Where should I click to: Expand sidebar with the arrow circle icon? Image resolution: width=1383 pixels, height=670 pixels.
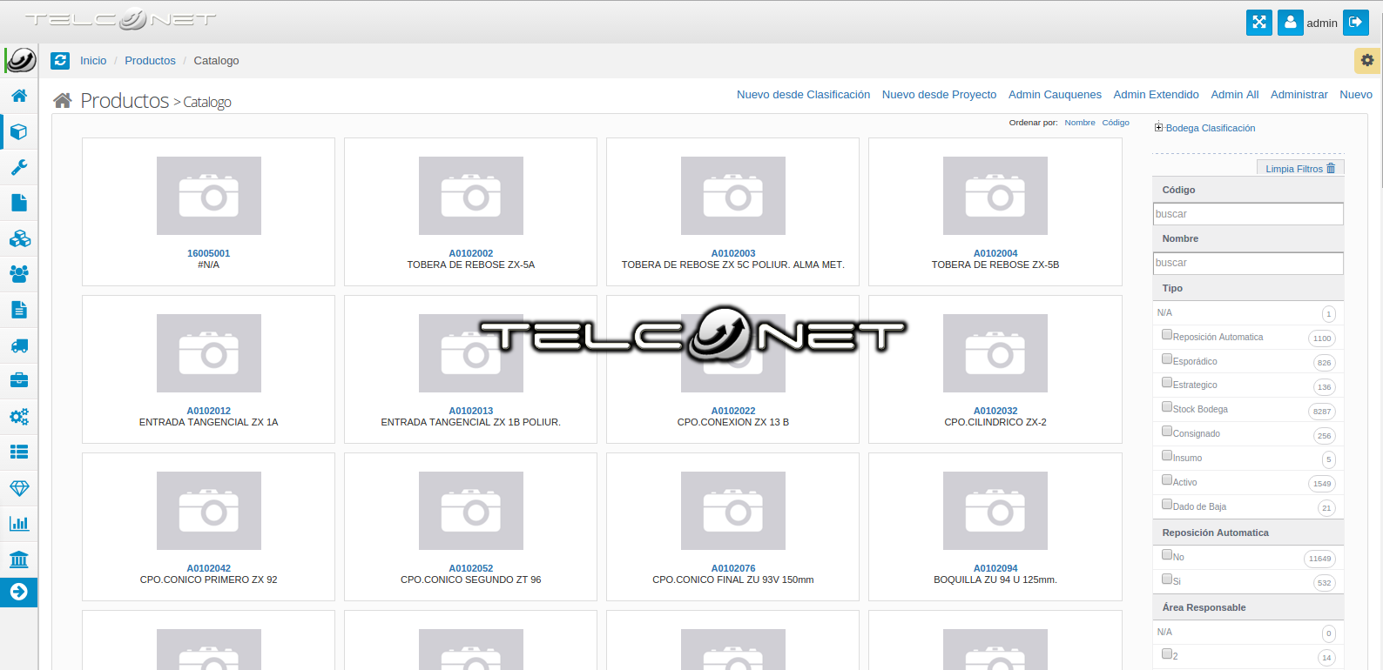[x=19, y=593]
